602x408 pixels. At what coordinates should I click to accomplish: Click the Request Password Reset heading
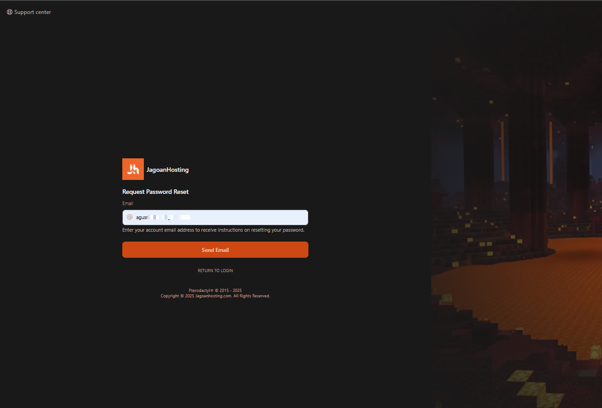click(156, 192)
